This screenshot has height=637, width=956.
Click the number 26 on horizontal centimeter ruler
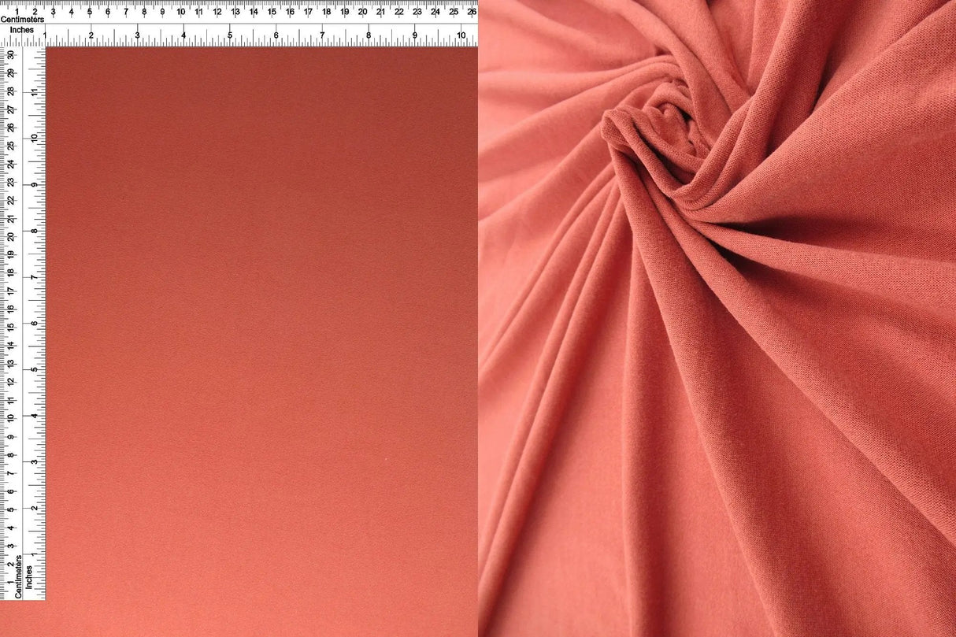[x=470, y=13]
